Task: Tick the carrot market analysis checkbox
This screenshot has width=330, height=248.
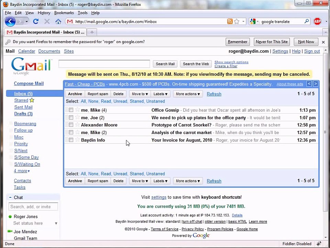Action: (x=71, y=132)
